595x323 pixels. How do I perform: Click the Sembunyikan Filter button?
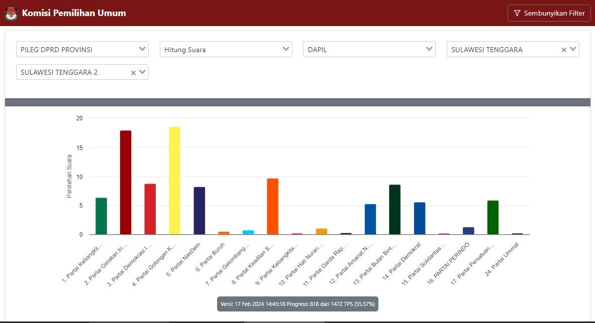click(549, 13)
